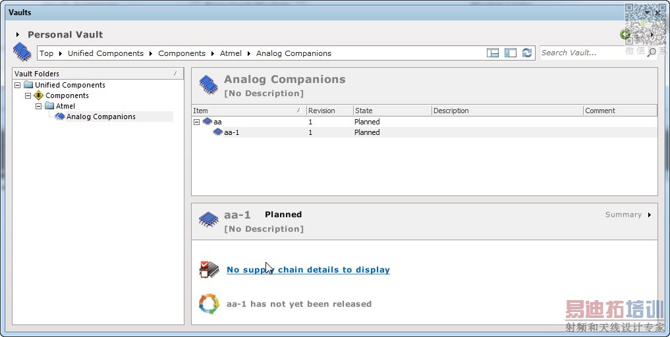Click the supply chain checklist icon
This screenshot has width=670, height=337.
tap(209, 270)
